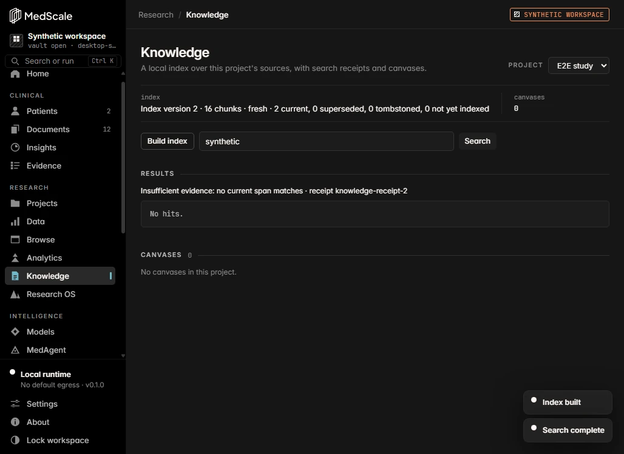This screenshot has width=624, height=454.
Task: Open the Models label
Action: (x=40, y=332)
